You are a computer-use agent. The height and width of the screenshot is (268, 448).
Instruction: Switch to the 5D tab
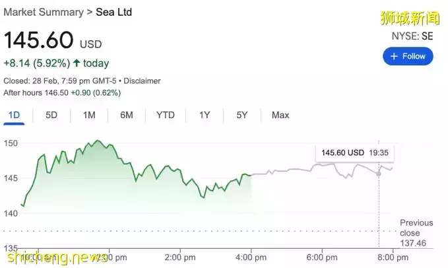pos(51,115)
